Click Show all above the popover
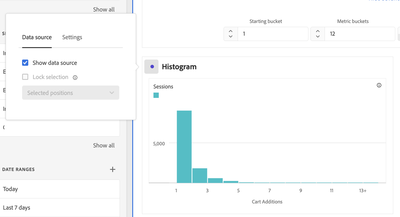The image size is (400, 217). coord(104,9)
